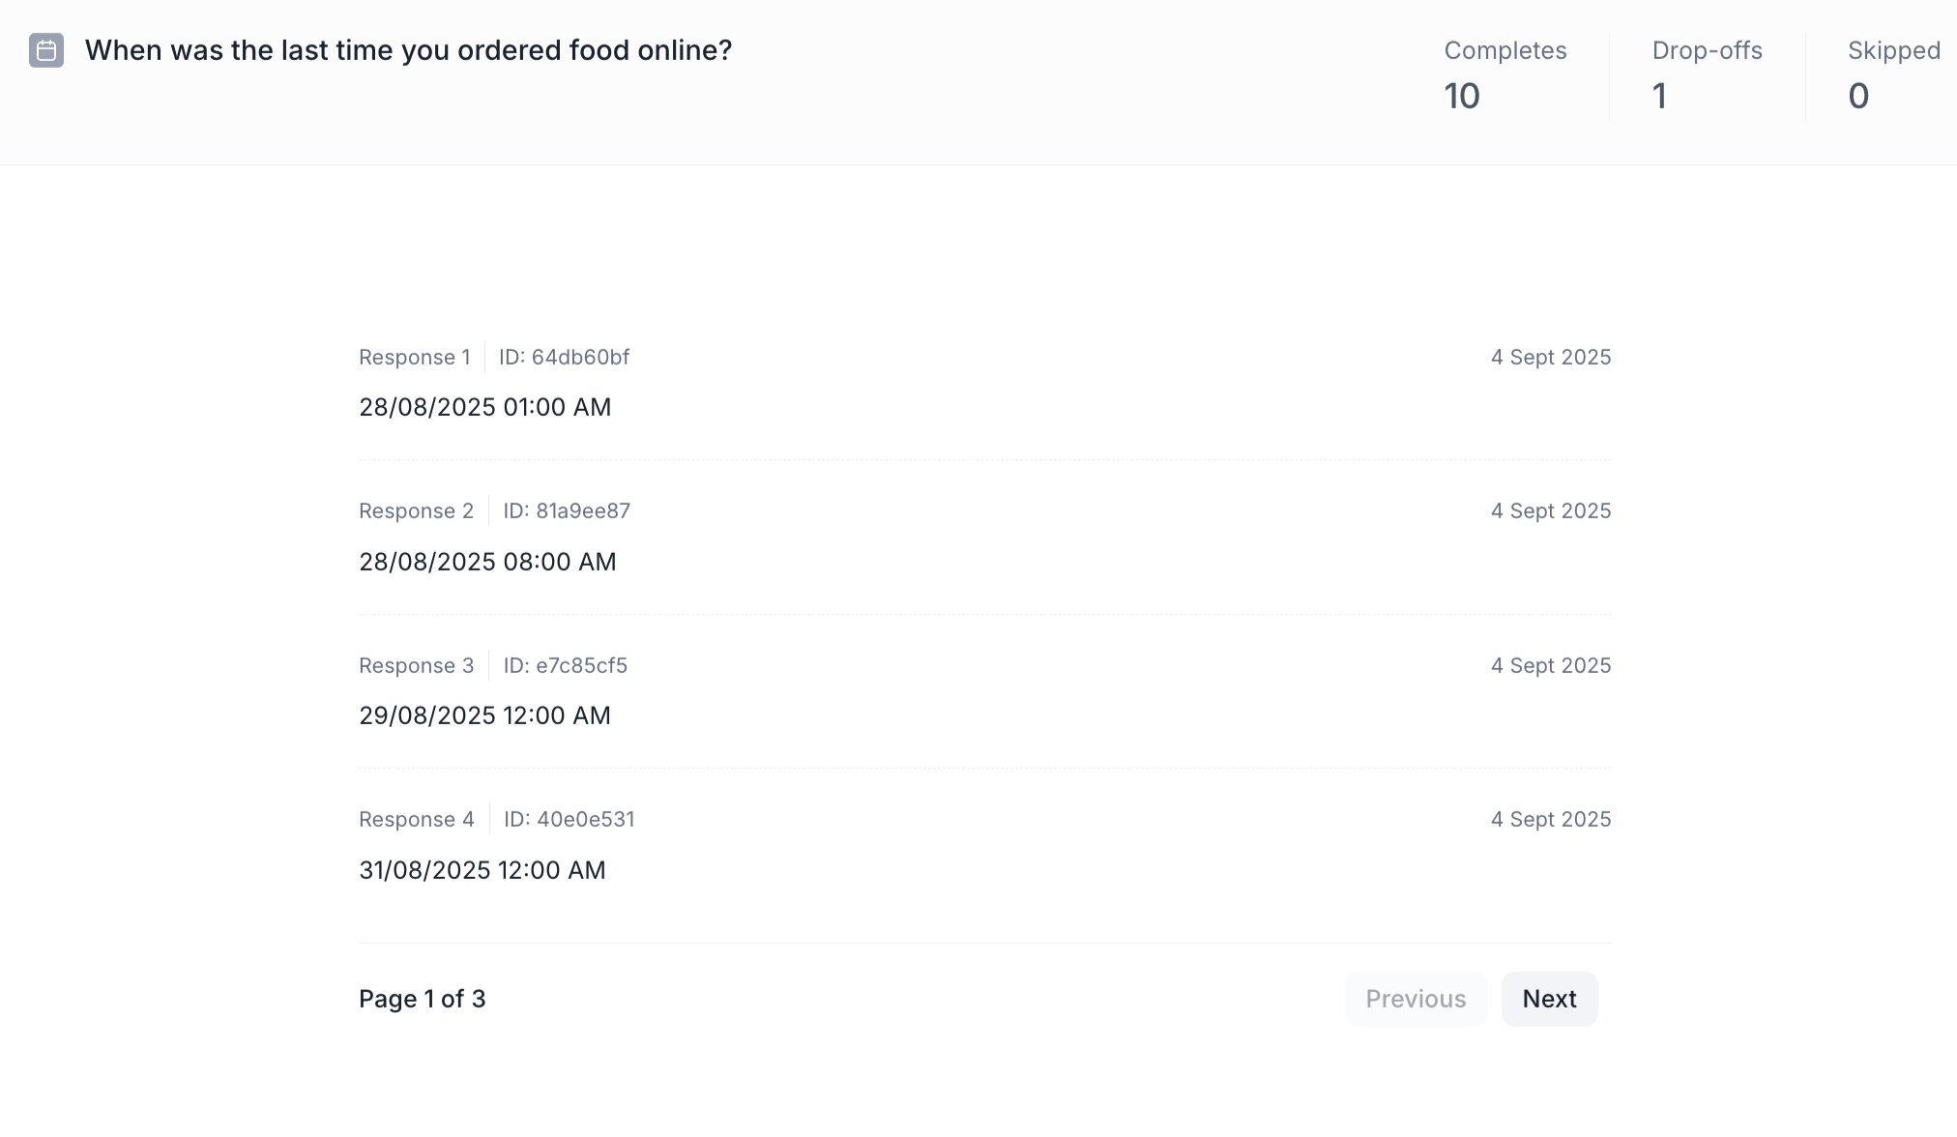Open the Response 2 label

click(417, 511)
